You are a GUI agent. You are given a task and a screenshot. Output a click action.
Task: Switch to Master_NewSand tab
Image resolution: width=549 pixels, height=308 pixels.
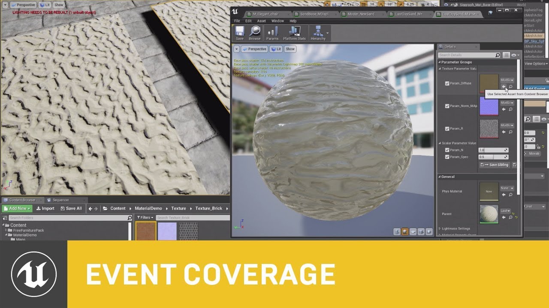360,14
